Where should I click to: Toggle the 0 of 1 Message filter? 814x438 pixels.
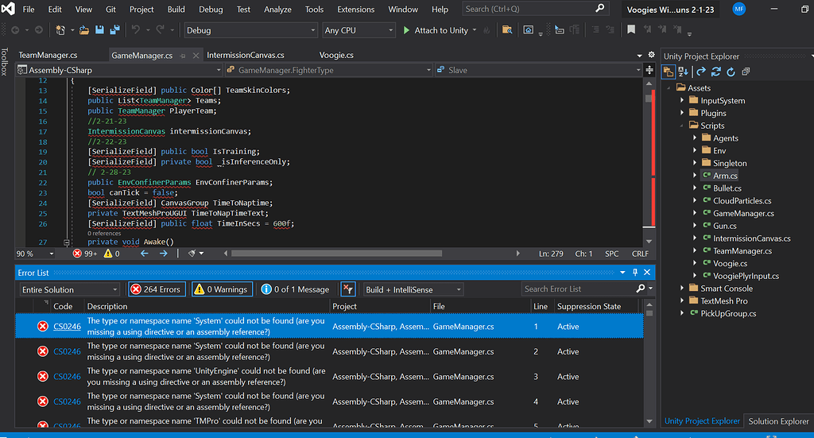[x=295, y=289]
